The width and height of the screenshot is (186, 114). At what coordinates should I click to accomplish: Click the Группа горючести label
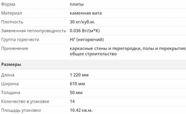pos(20,39)
